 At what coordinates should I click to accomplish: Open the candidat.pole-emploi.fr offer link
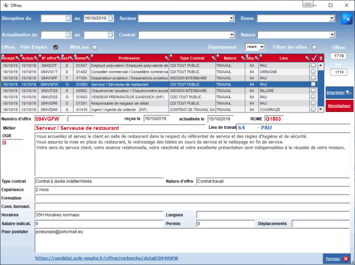(107, 258)
